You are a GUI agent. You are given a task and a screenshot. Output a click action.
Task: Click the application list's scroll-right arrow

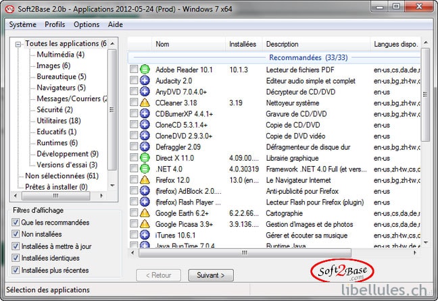point(415,252)
